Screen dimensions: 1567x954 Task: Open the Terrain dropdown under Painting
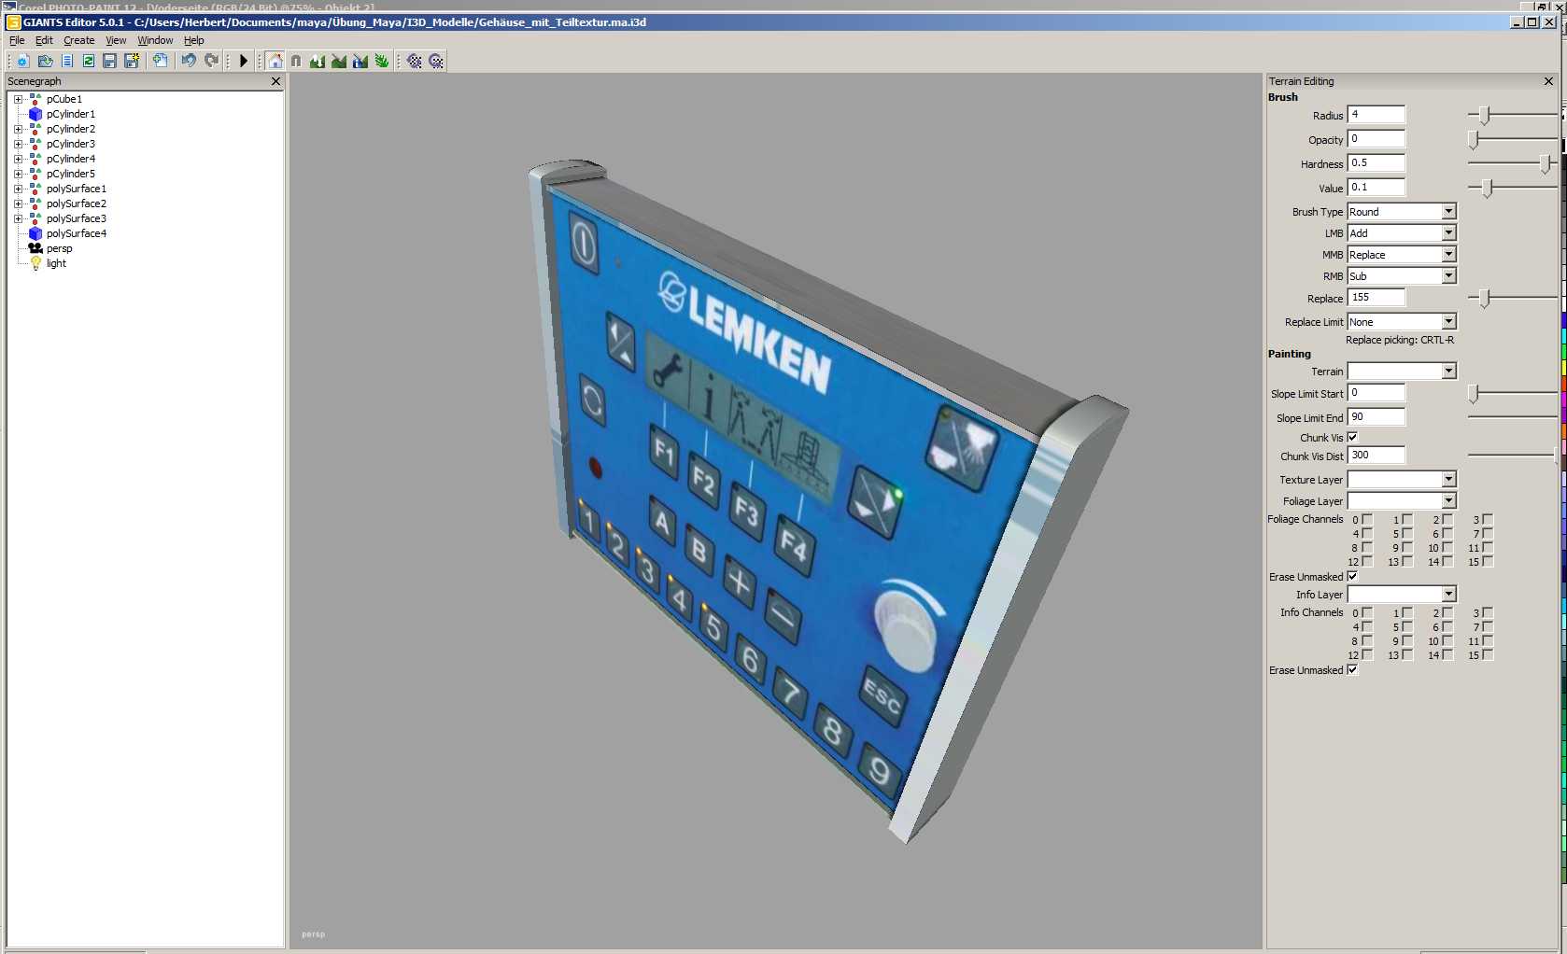1402,372
